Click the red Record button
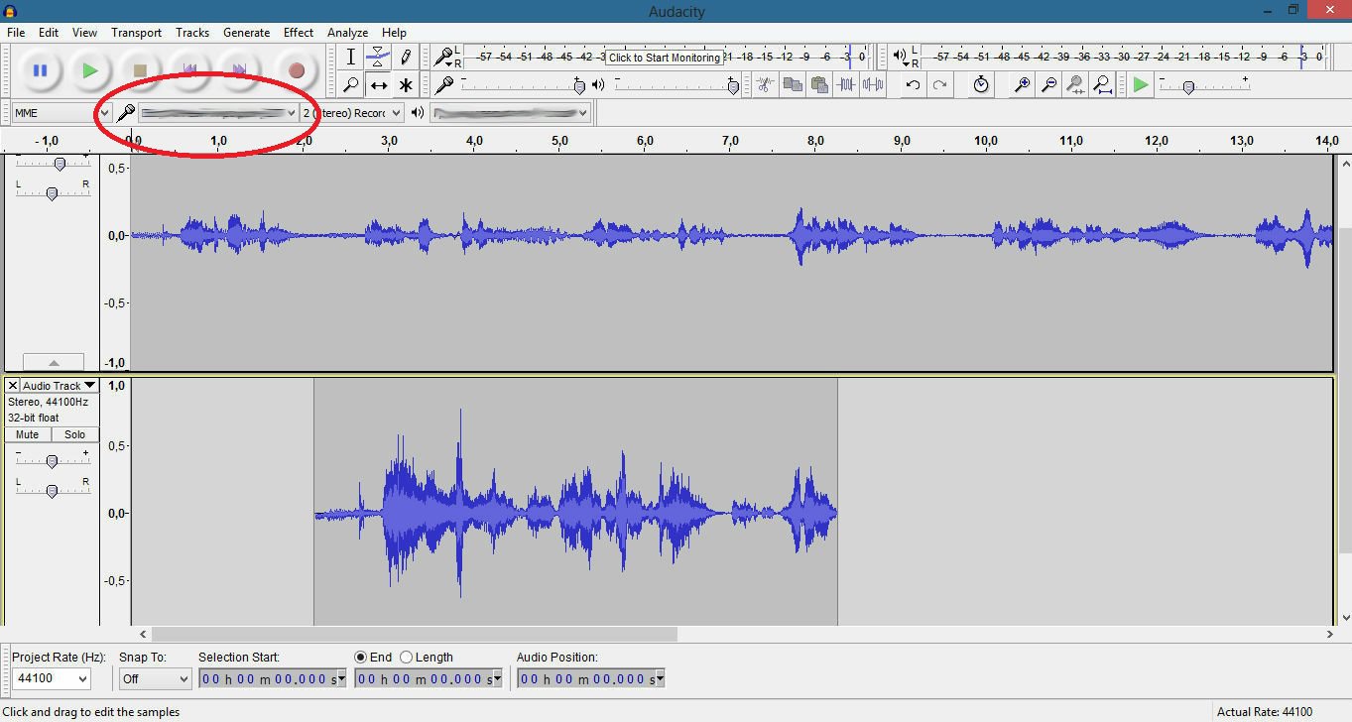Image resolution: width=1352 pixels, height=722 pixels. (296, 70)
